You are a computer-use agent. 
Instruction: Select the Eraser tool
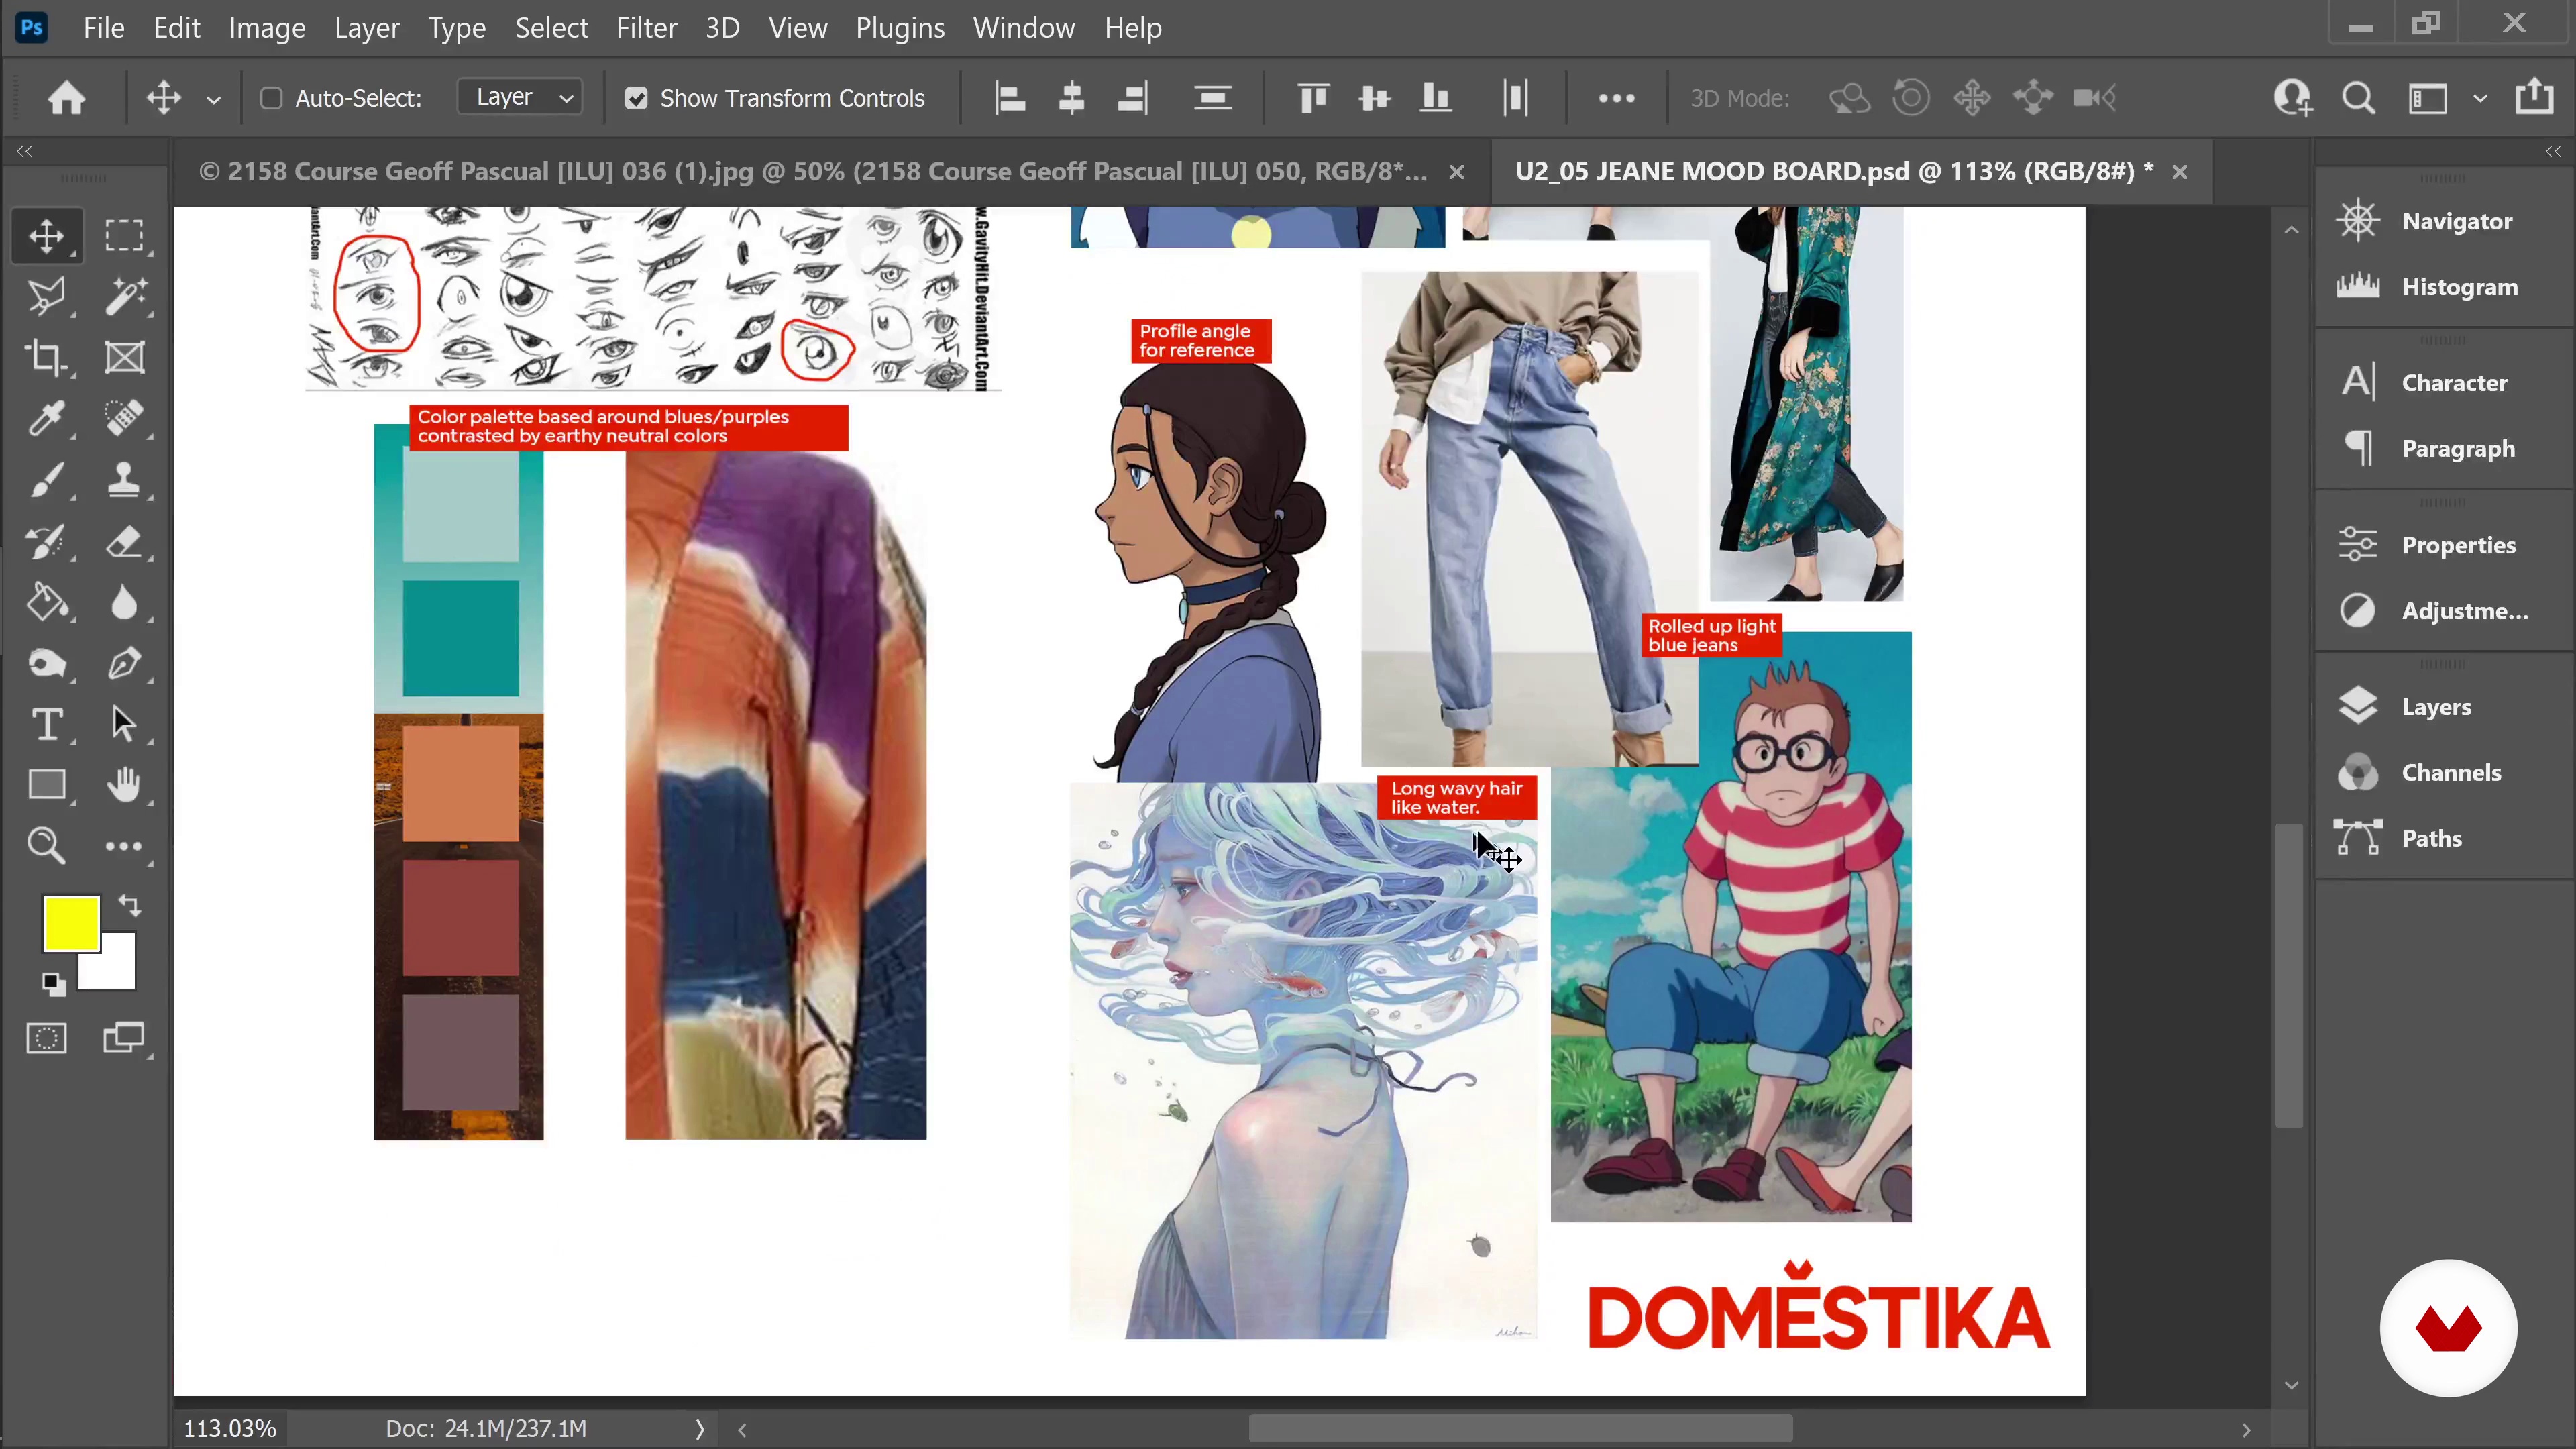tap(124, 542)
